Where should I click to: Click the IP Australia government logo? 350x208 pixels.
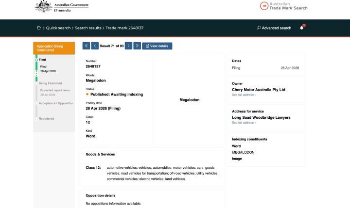click(62, 7)
